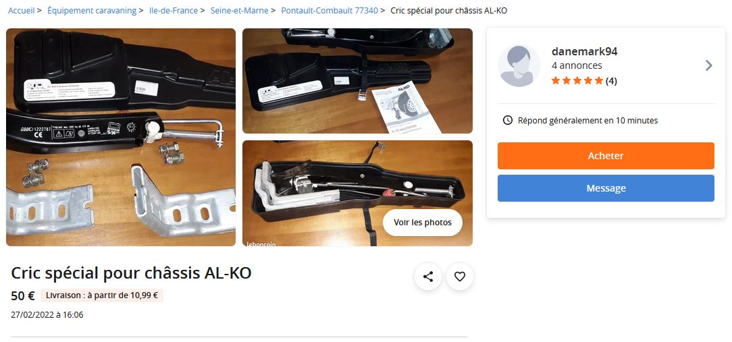Open main large jack photo
This screenshot has height=342, width=732.
pos(121,137)
